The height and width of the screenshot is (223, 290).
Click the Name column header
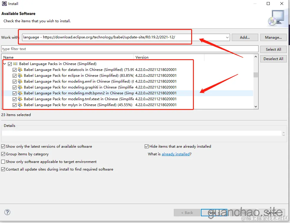point(68,57)
